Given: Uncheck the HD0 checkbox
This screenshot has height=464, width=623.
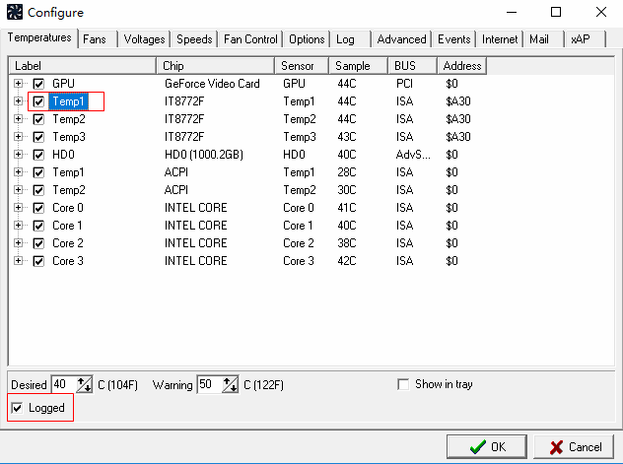Looking at the screenshot, I should (x=38, y=155).
